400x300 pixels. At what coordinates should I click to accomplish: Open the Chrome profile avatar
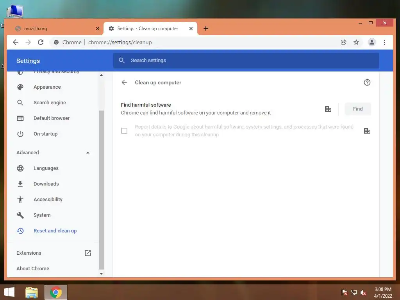(372, 42)
